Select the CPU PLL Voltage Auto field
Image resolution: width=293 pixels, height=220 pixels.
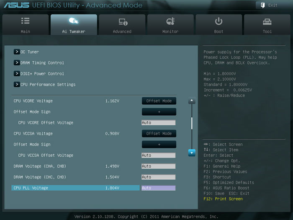(x=159, y=188)
